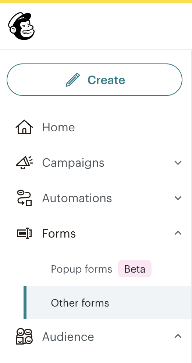
Task: Click the Mailchimp monkey logo
Action: tap(21, 26)
